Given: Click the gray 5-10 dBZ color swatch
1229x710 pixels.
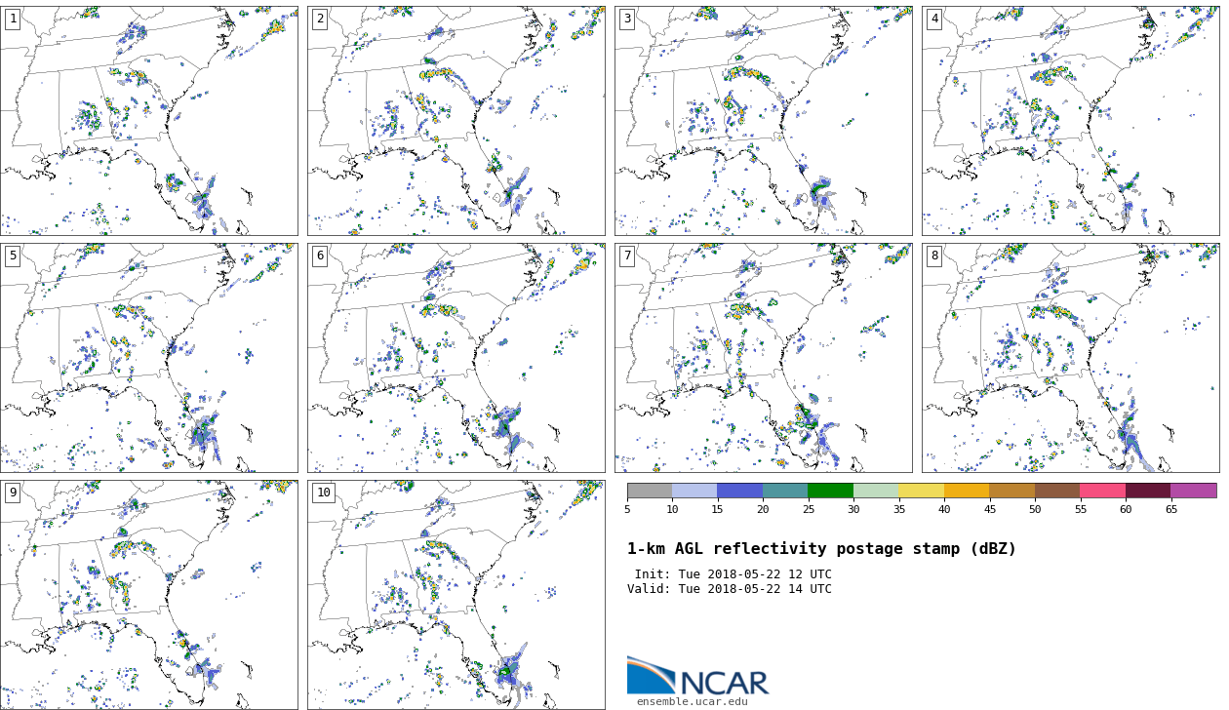Looking at the screenshot, I should [650, 491].
